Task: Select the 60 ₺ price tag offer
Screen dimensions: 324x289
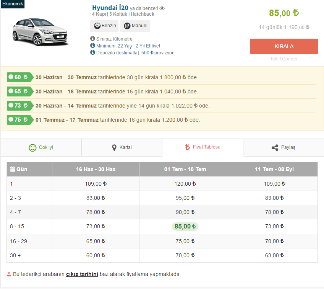Action: (20, 77)
